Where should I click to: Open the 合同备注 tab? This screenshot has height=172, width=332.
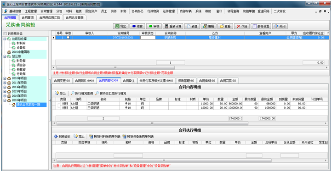129,81
